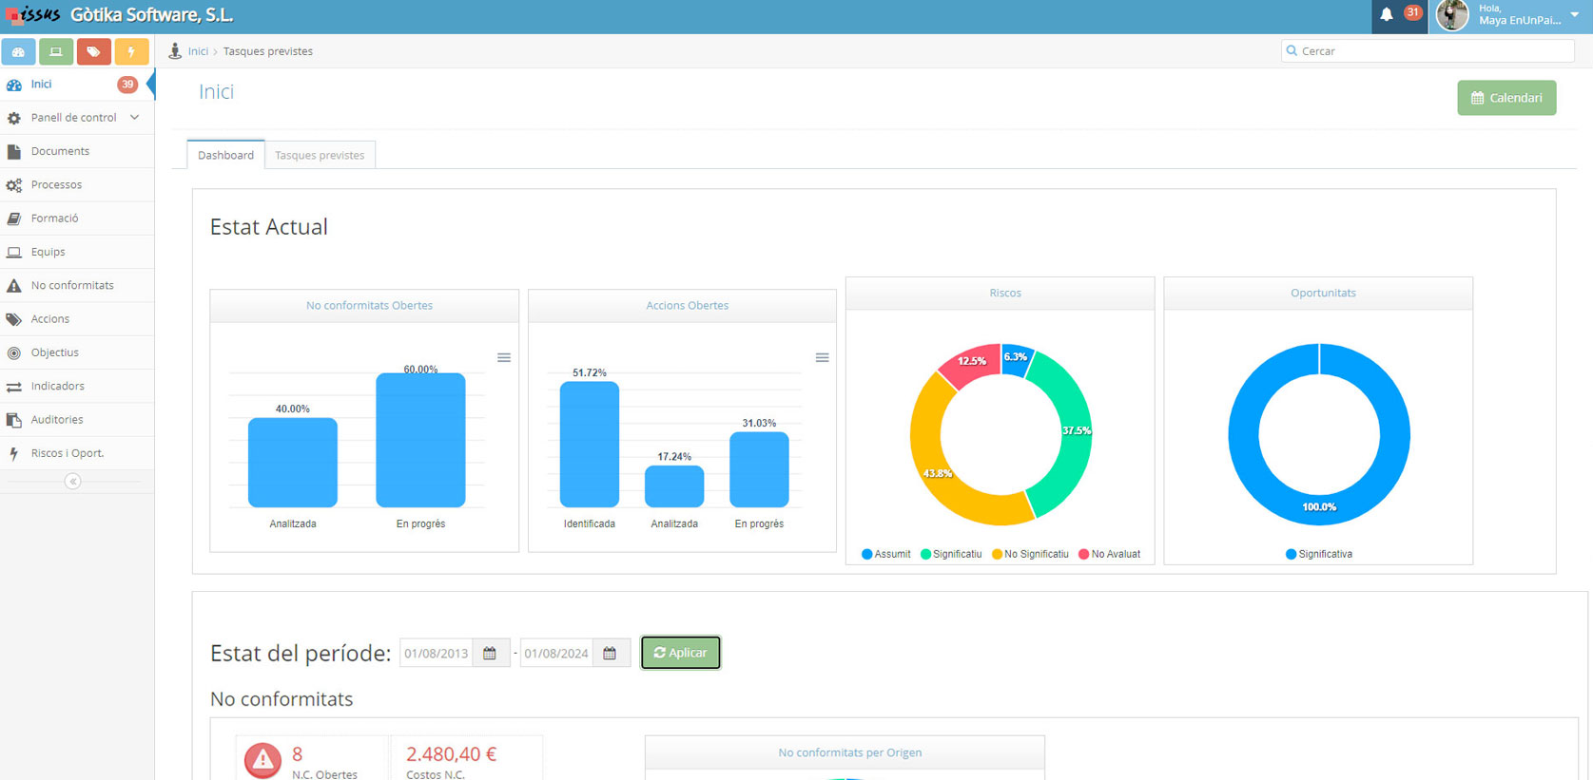
Task: Click the end date field 01/08/2024
Action: 556,654
